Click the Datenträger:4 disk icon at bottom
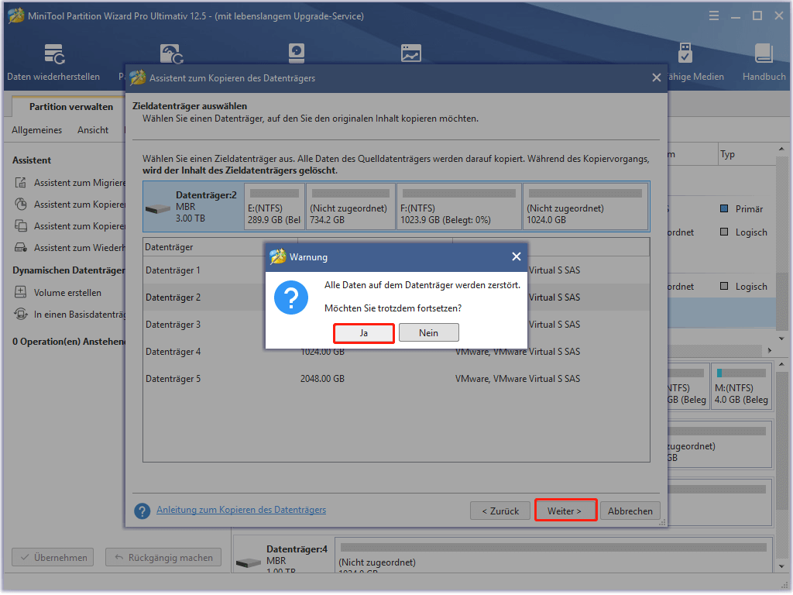This screenshot has width=793, height=595. tap(249, 563)
